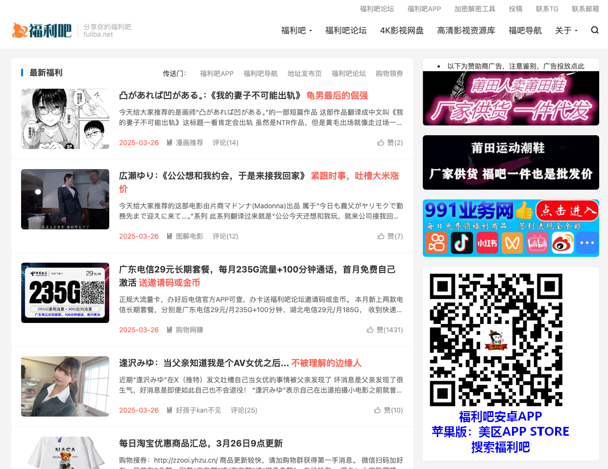The height and width of the screenshot is (469, 608).
Task: Open 逢沢みゆ article title
Action: tap(240, 363)
